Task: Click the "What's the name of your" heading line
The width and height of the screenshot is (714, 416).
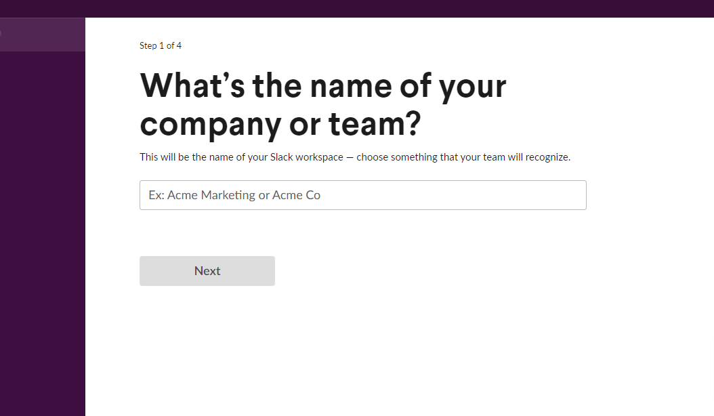Action: point(323,86)
